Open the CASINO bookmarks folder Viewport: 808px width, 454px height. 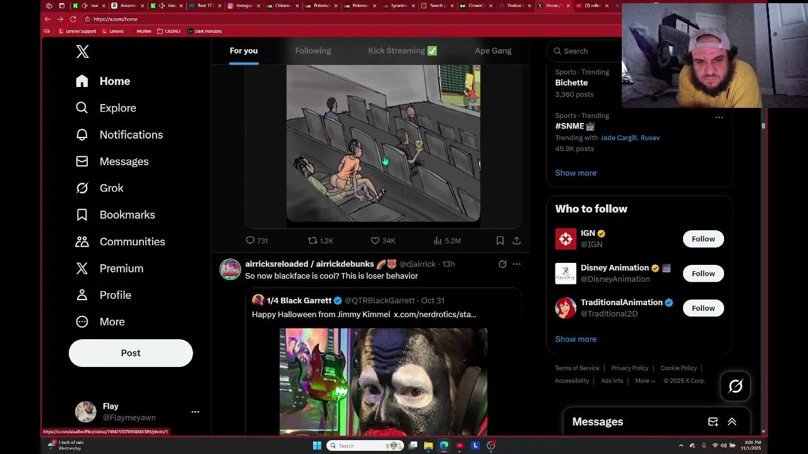pyautogui.click(x=169, y=31)
